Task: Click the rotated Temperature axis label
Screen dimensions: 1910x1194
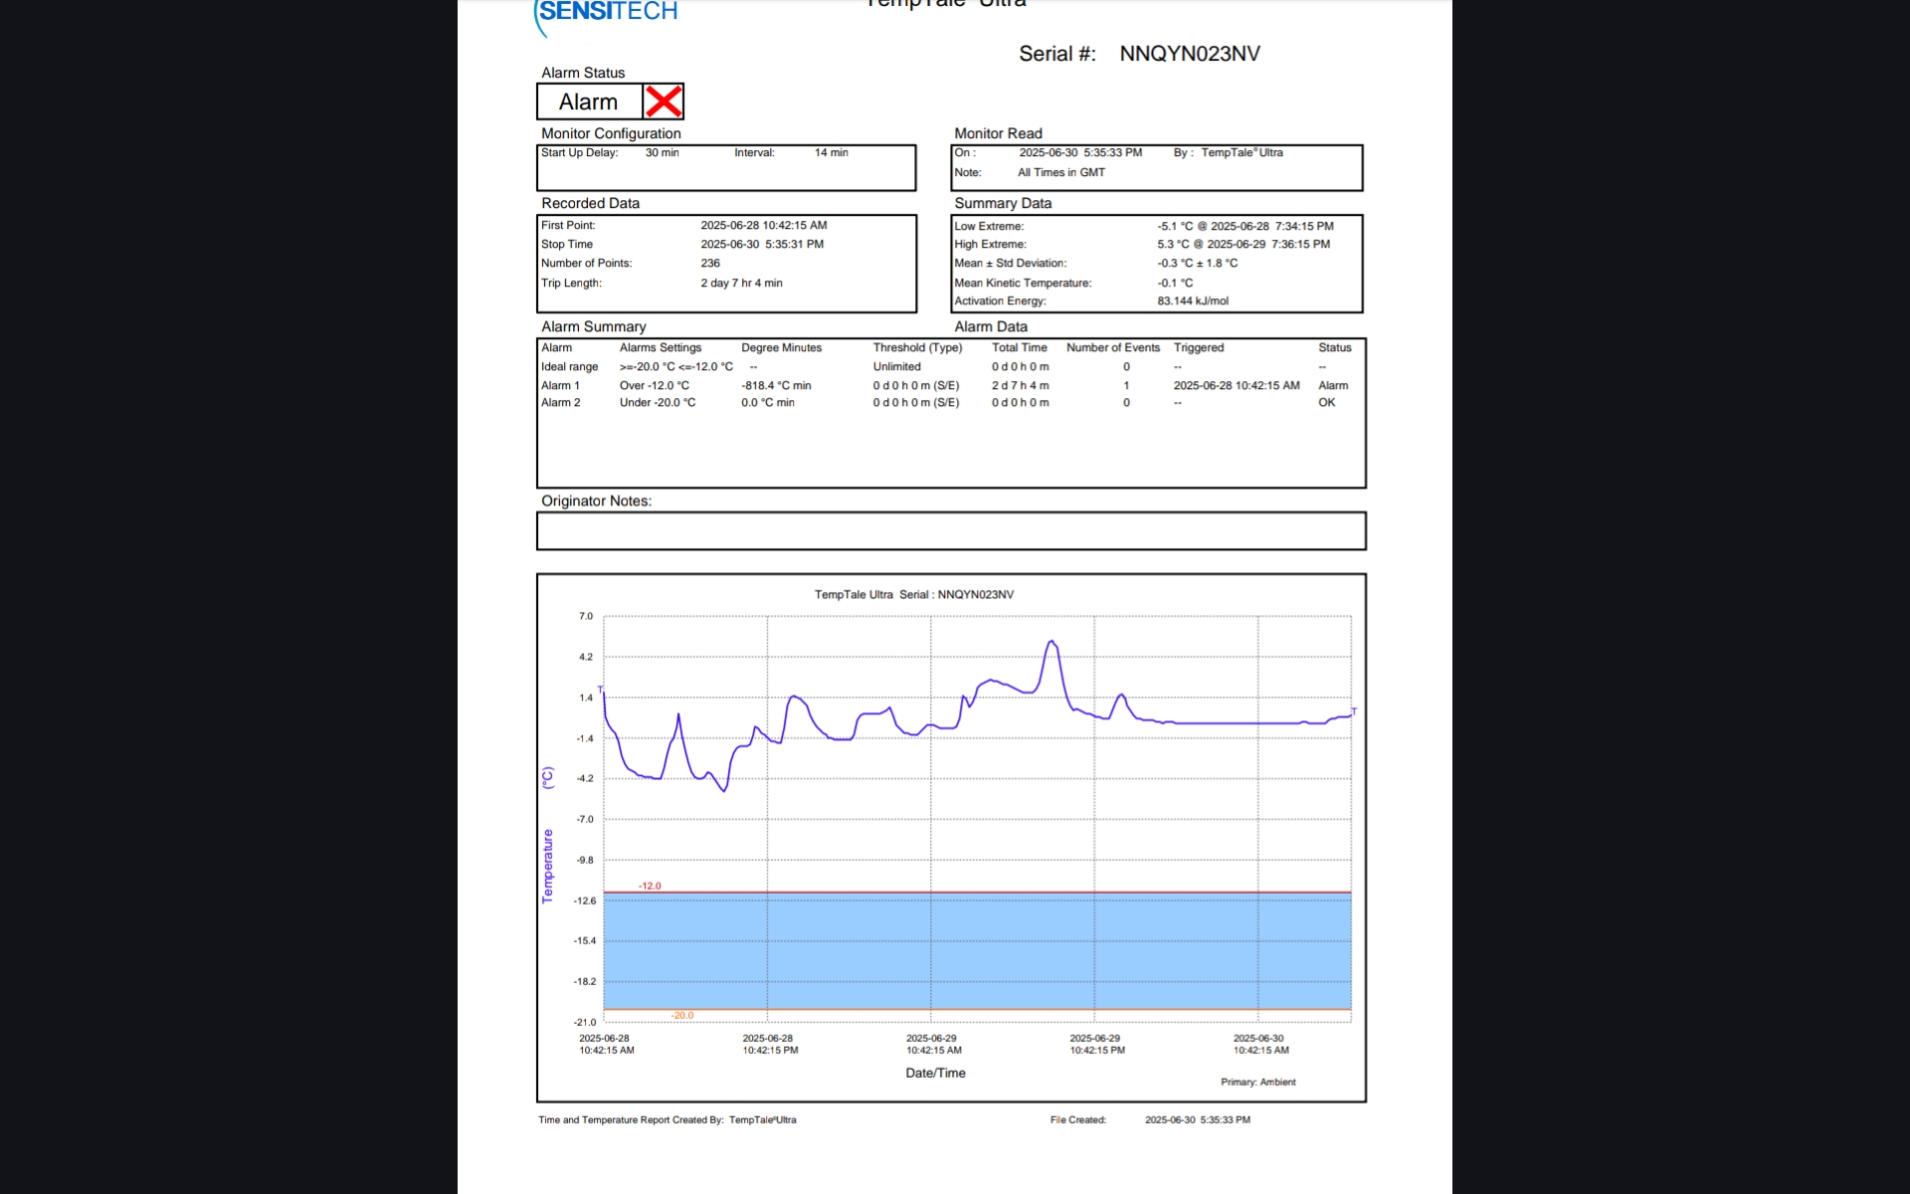Action: click(547, 866)
